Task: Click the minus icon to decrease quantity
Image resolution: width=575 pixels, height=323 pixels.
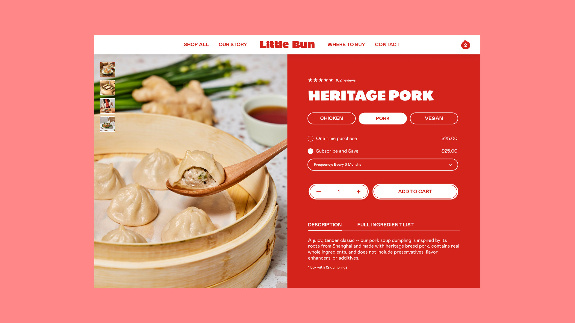Action: pos(319,192)
